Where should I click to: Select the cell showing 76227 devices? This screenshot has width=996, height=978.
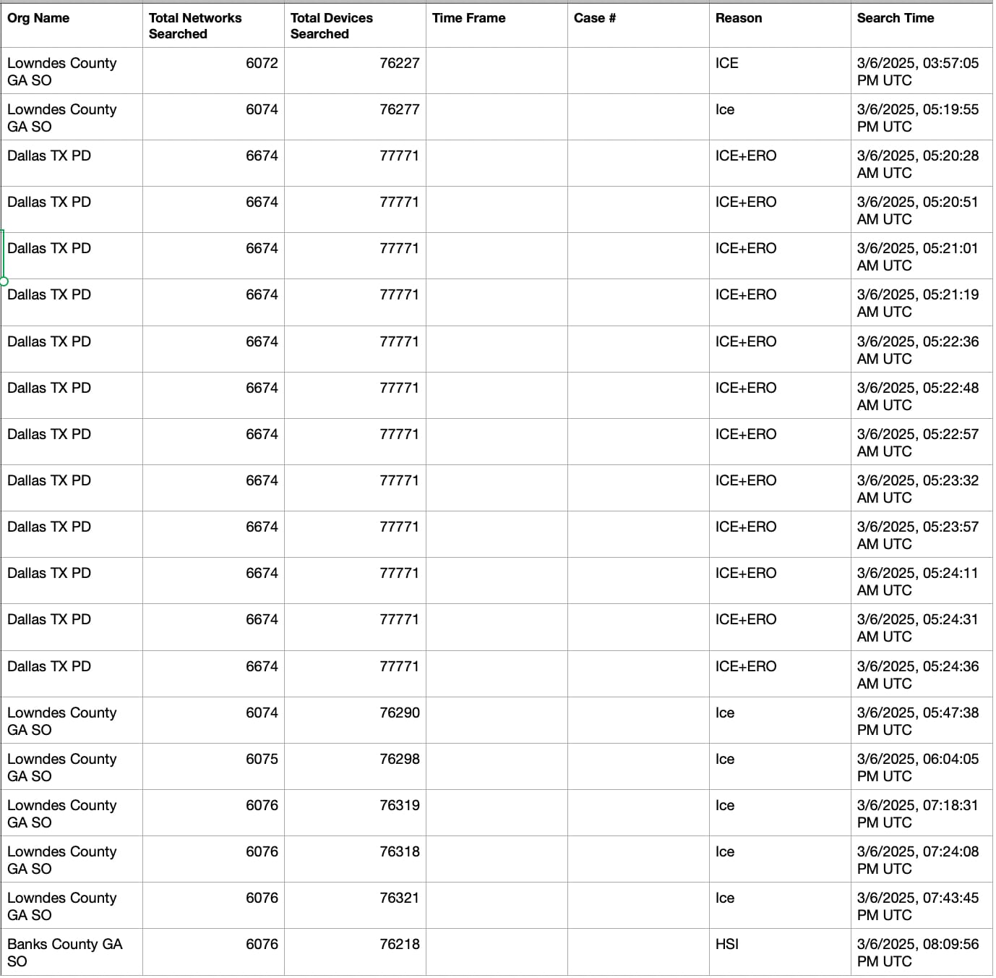(x=355, y=71)
